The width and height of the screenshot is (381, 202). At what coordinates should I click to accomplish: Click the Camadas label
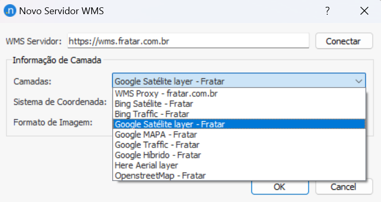32,81
